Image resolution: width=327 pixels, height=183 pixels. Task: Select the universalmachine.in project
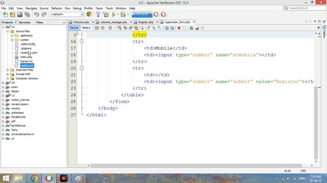(x=22, y=134)
